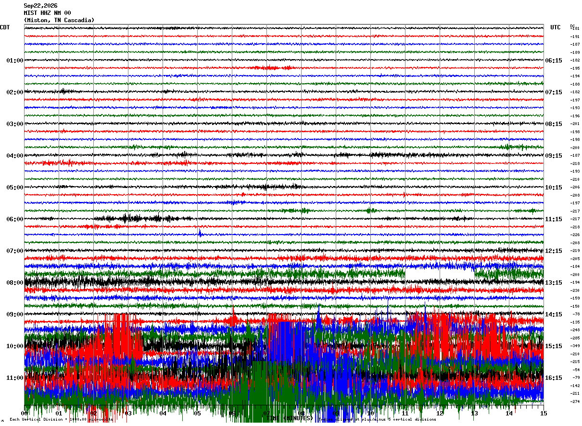Click the 10:15 UTC row label
The width and height of the screenshot is (582, 426).
coord(554,188)
